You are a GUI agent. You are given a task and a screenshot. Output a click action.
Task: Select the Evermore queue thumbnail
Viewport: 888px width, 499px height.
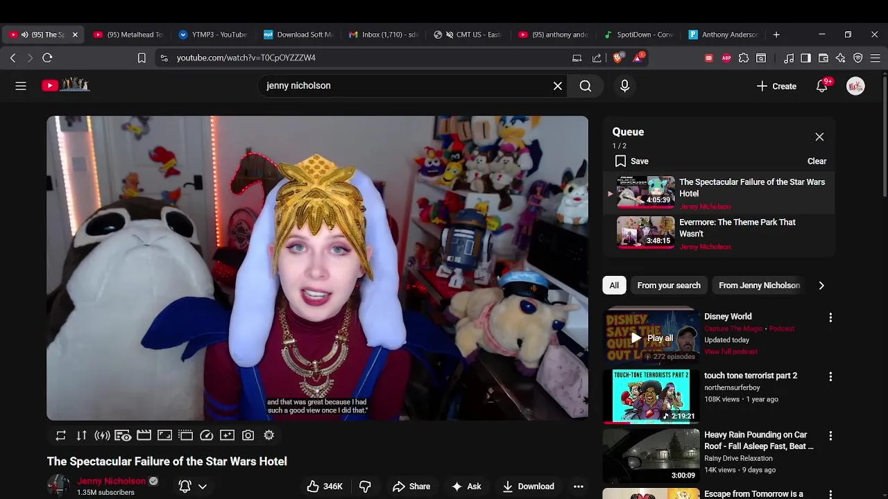(x=646, y=233)
